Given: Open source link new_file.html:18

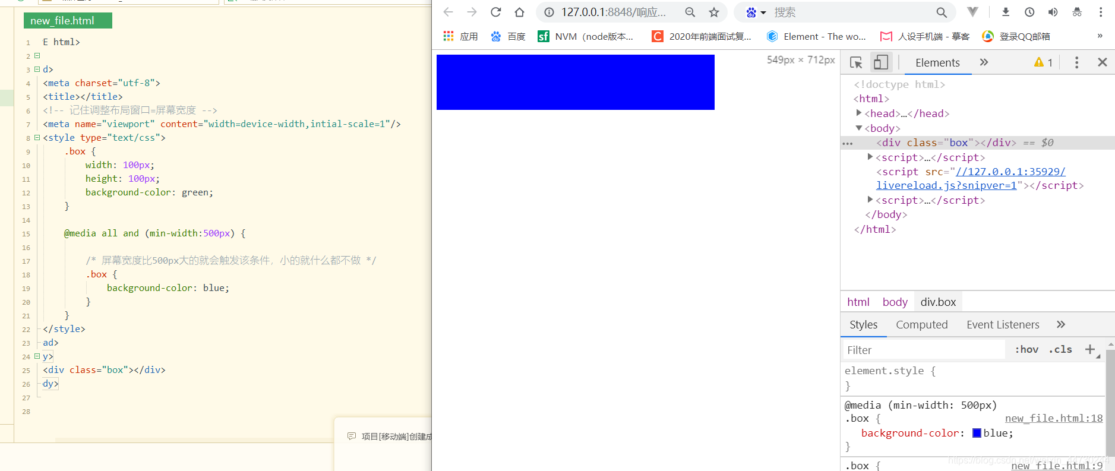Looking at the screenshot, I should click(x=1054, y=418).
